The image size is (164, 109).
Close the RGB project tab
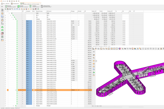(x=40, y=4)
